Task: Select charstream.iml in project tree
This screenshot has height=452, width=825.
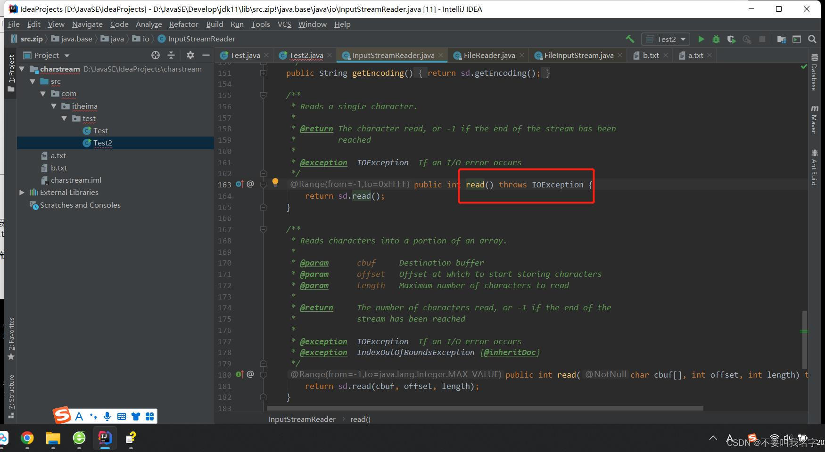Action: [x=76, y=180]
